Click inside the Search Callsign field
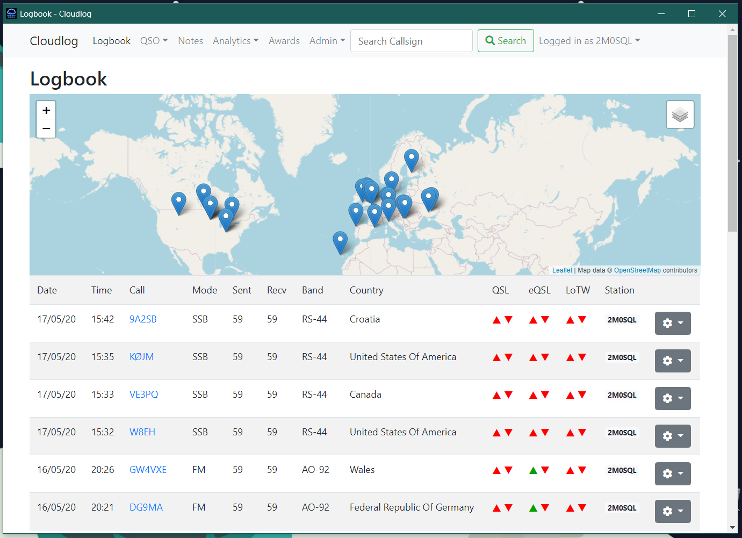Screen dimensions: 742x538 (412, 41)
